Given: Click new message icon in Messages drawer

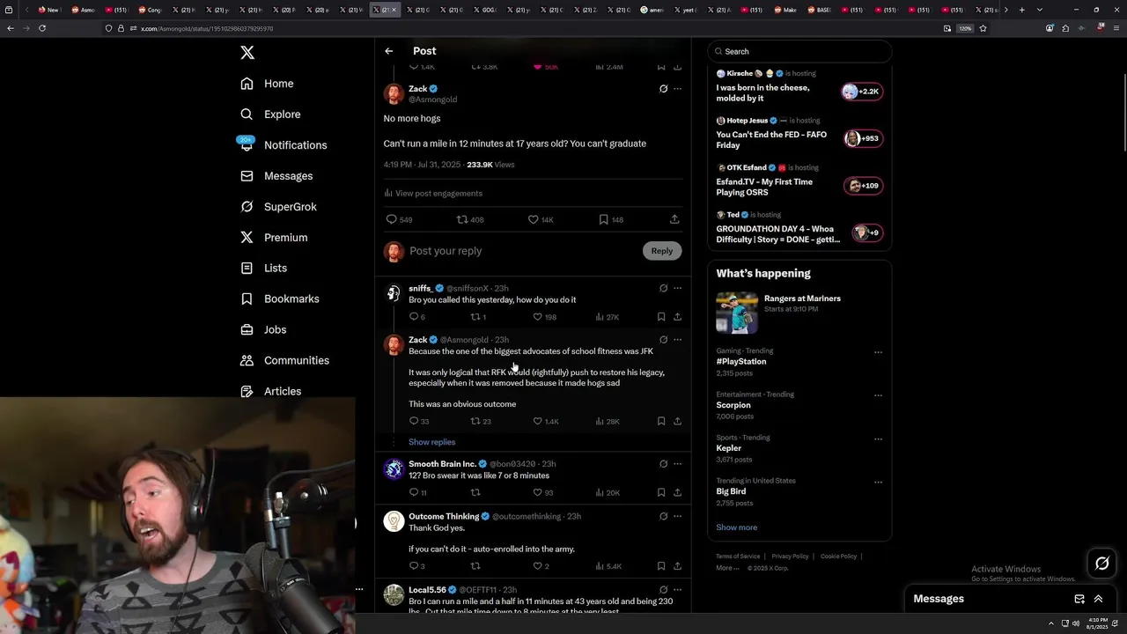Looking at the screenshot, I should click(x=1079, y=599).
